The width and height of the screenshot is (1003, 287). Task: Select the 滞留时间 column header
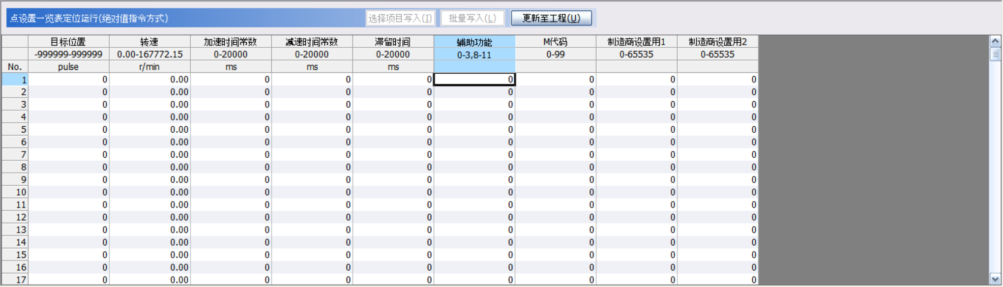click(x=393, y=42)
